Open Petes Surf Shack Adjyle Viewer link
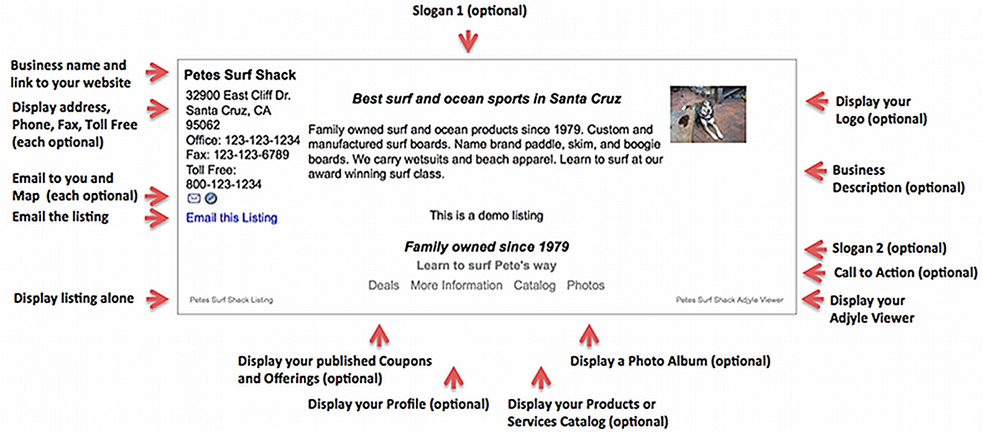The height and width of the screenshot is (432, 983). click(x=730, y=300)
